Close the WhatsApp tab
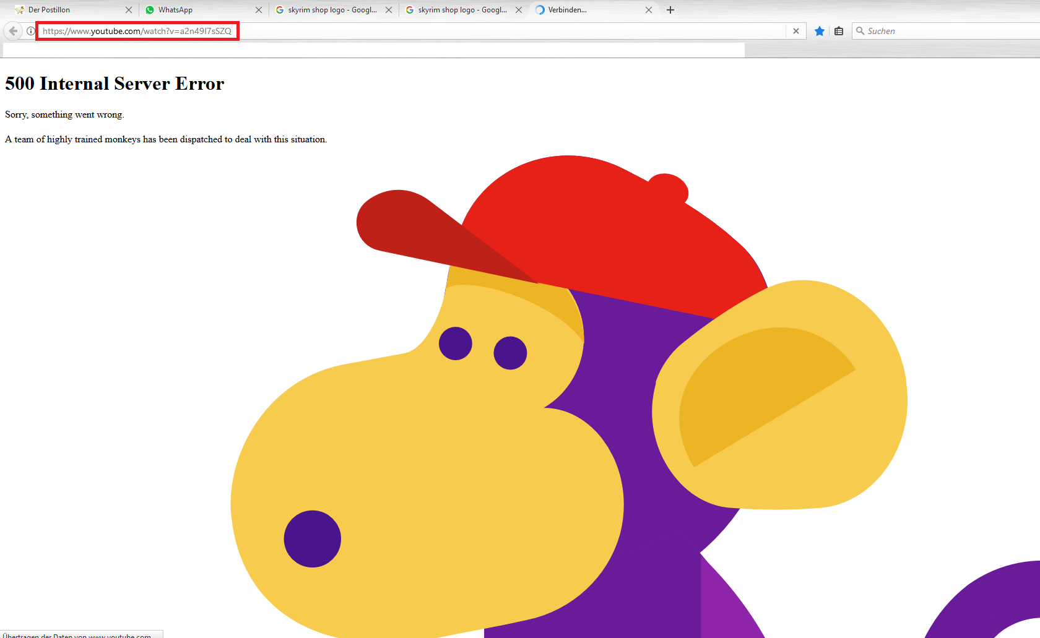 pyautogui.click(x=259, y=10)
